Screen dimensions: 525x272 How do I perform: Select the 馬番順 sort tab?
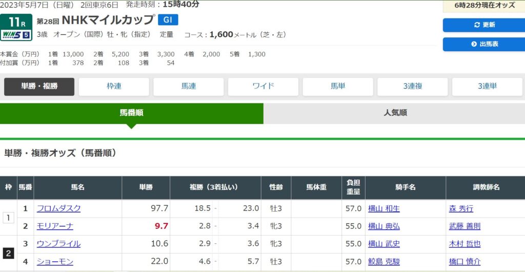coord(132,113)
